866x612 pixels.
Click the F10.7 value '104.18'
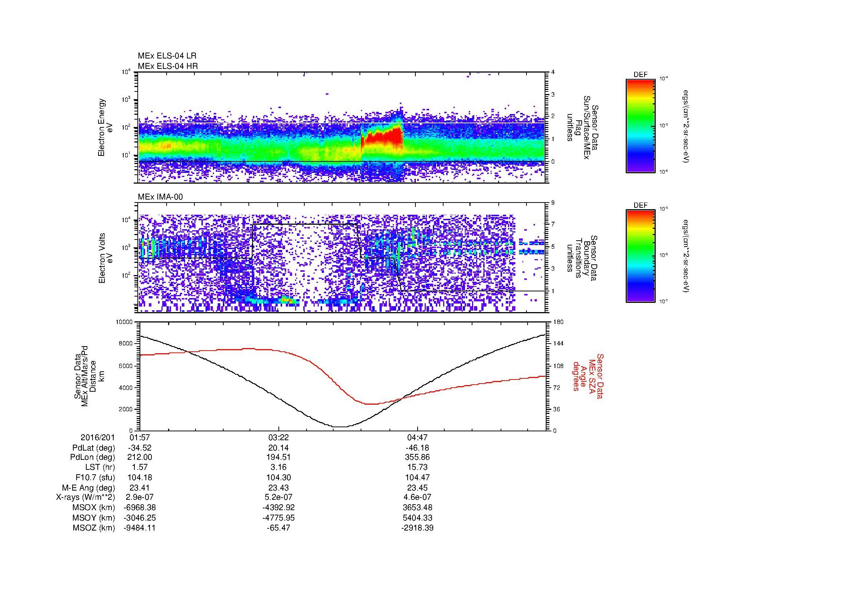tap(140, 477)
